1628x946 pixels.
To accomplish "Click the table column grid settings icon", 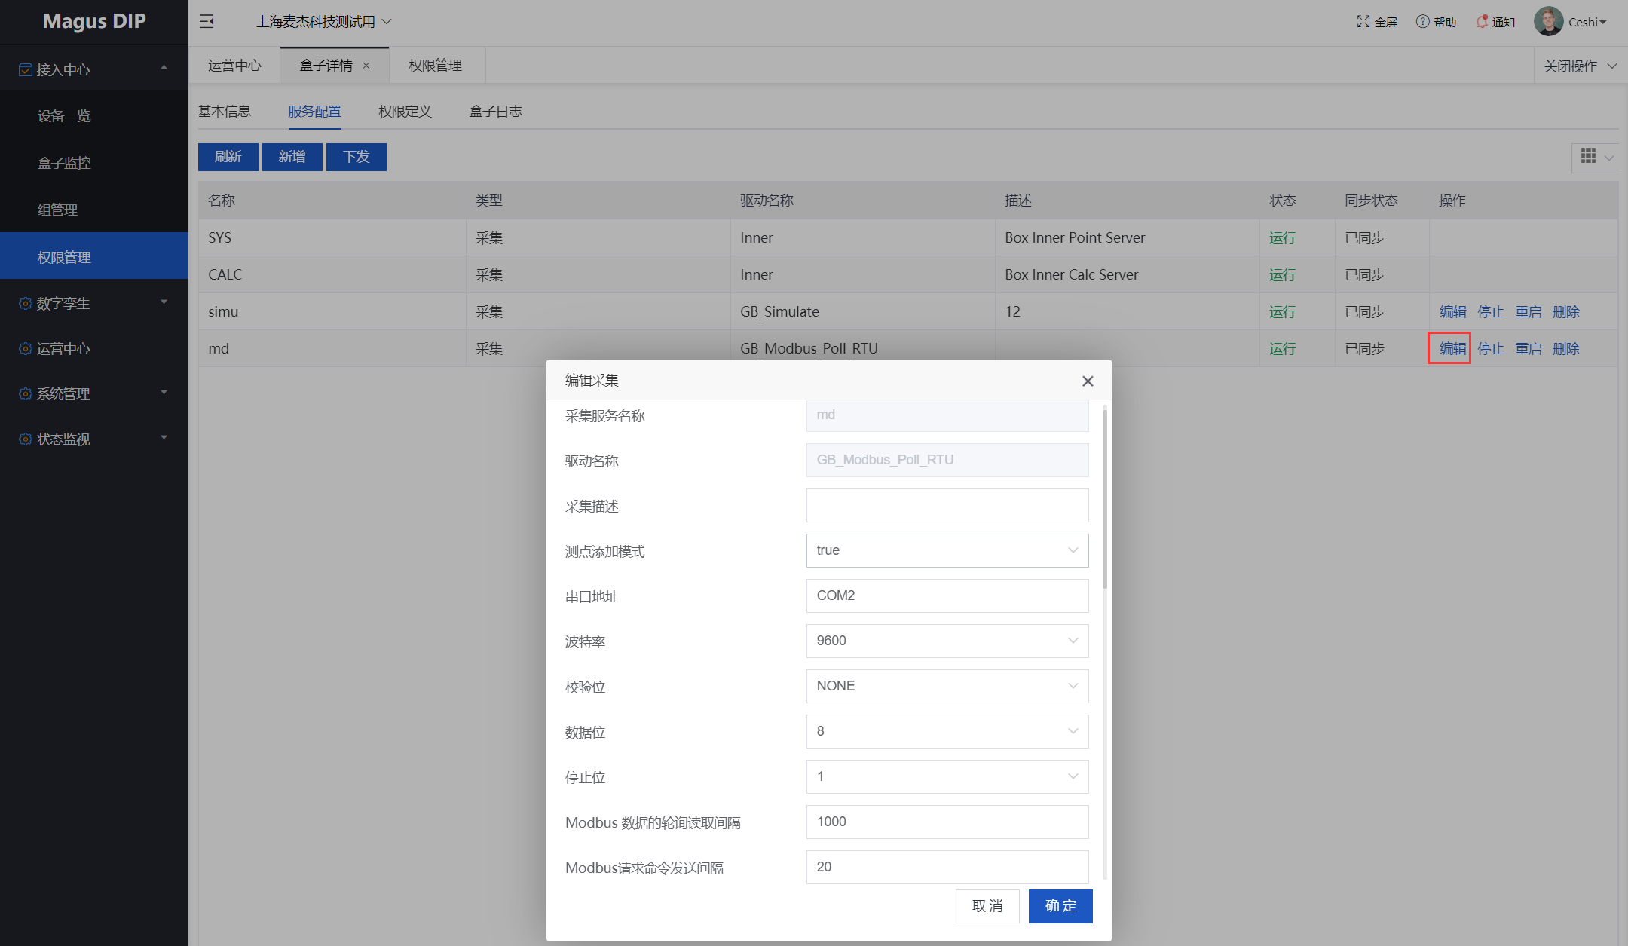I will 1588,156.
